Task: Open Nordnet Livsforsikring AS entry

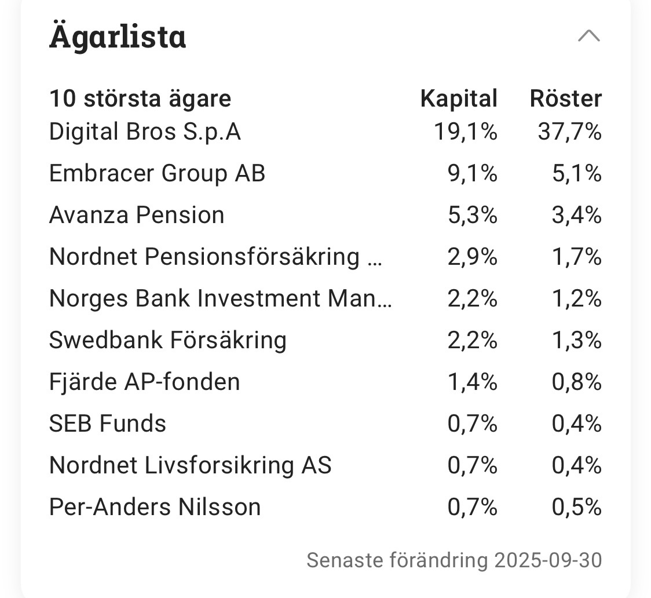Action: pos(190,465)
